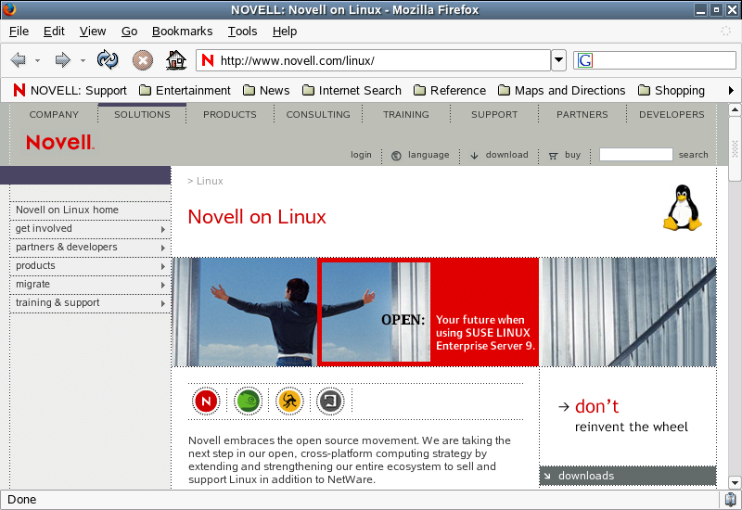Reload the page with the Reload icon
Screen dimensions: 742x510
108,60
